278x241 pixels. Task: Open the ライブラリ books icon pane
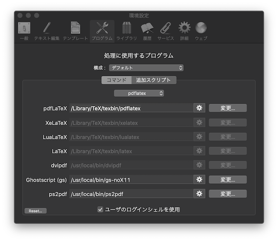pyautogui.click(x=126, y=30)
